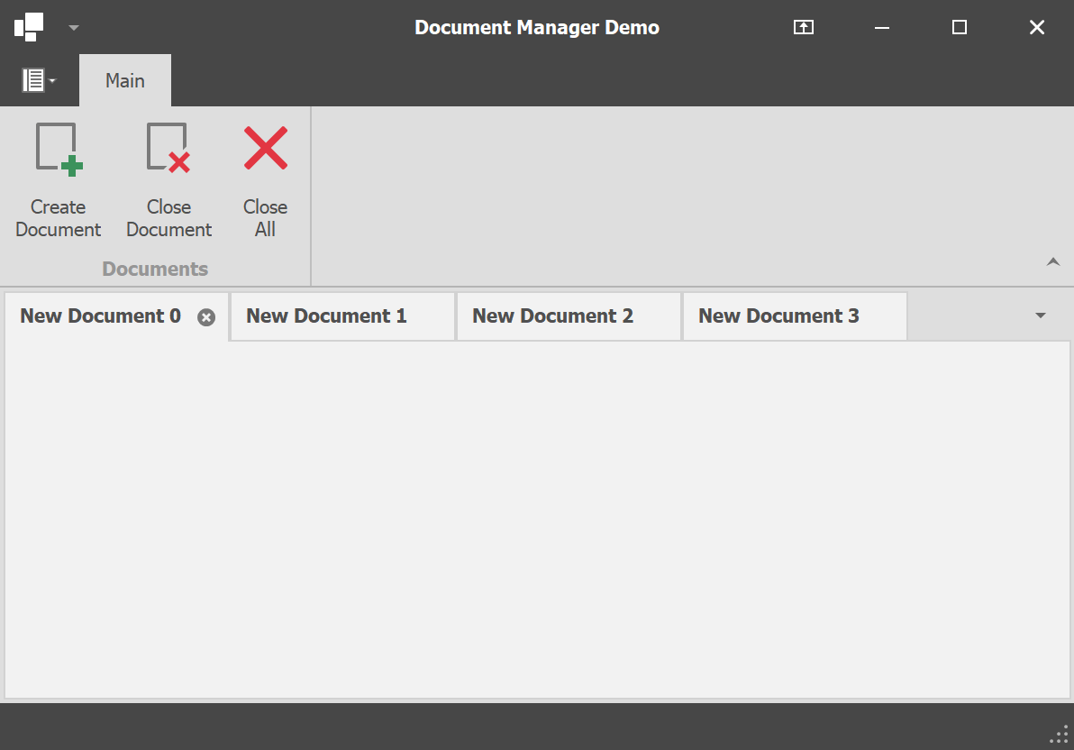Collapse the ribbon with the chevron
Image resolution: width=1074 pixels, height=750 pixels.
pyautogui.click(x=1052, y=261)
